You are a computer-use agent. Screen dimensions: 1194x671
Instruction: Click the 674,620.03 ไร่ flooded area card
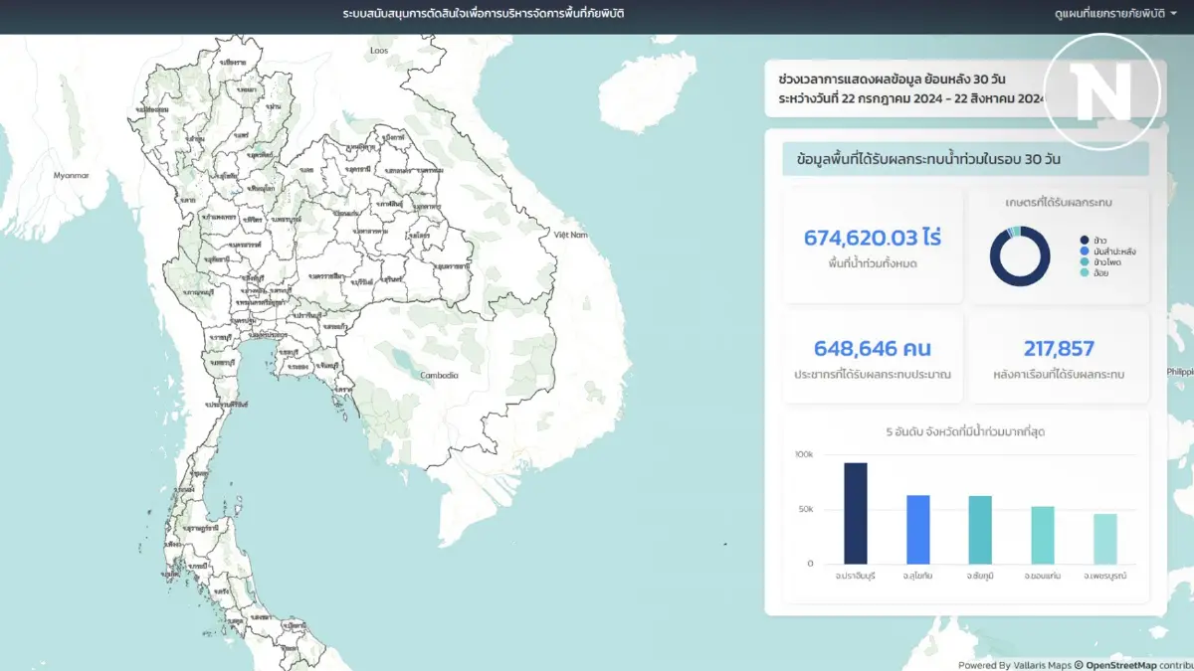[x=873, y=247]
